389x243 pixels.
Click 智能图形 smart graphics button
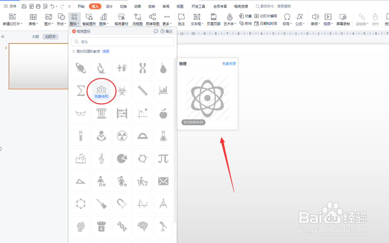(x=89, y=20)
